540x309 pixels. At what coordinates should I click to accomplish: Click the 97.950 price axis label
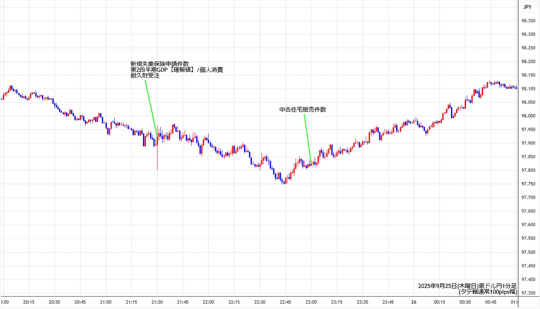(x=528, y=130)
